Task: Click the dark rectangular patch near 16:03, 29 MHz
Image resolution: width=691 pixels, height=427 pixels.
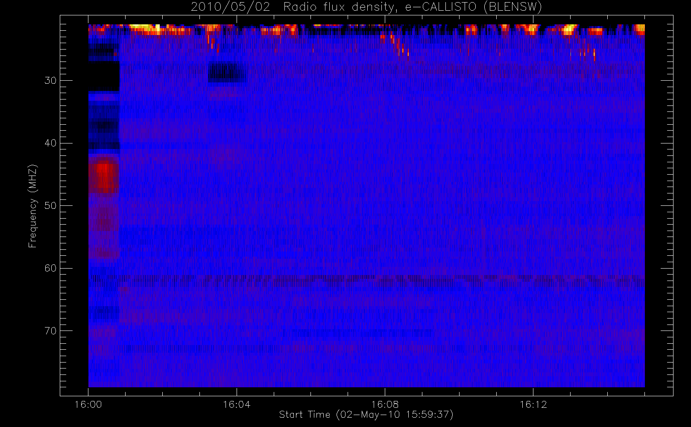Action: (227, 72)
